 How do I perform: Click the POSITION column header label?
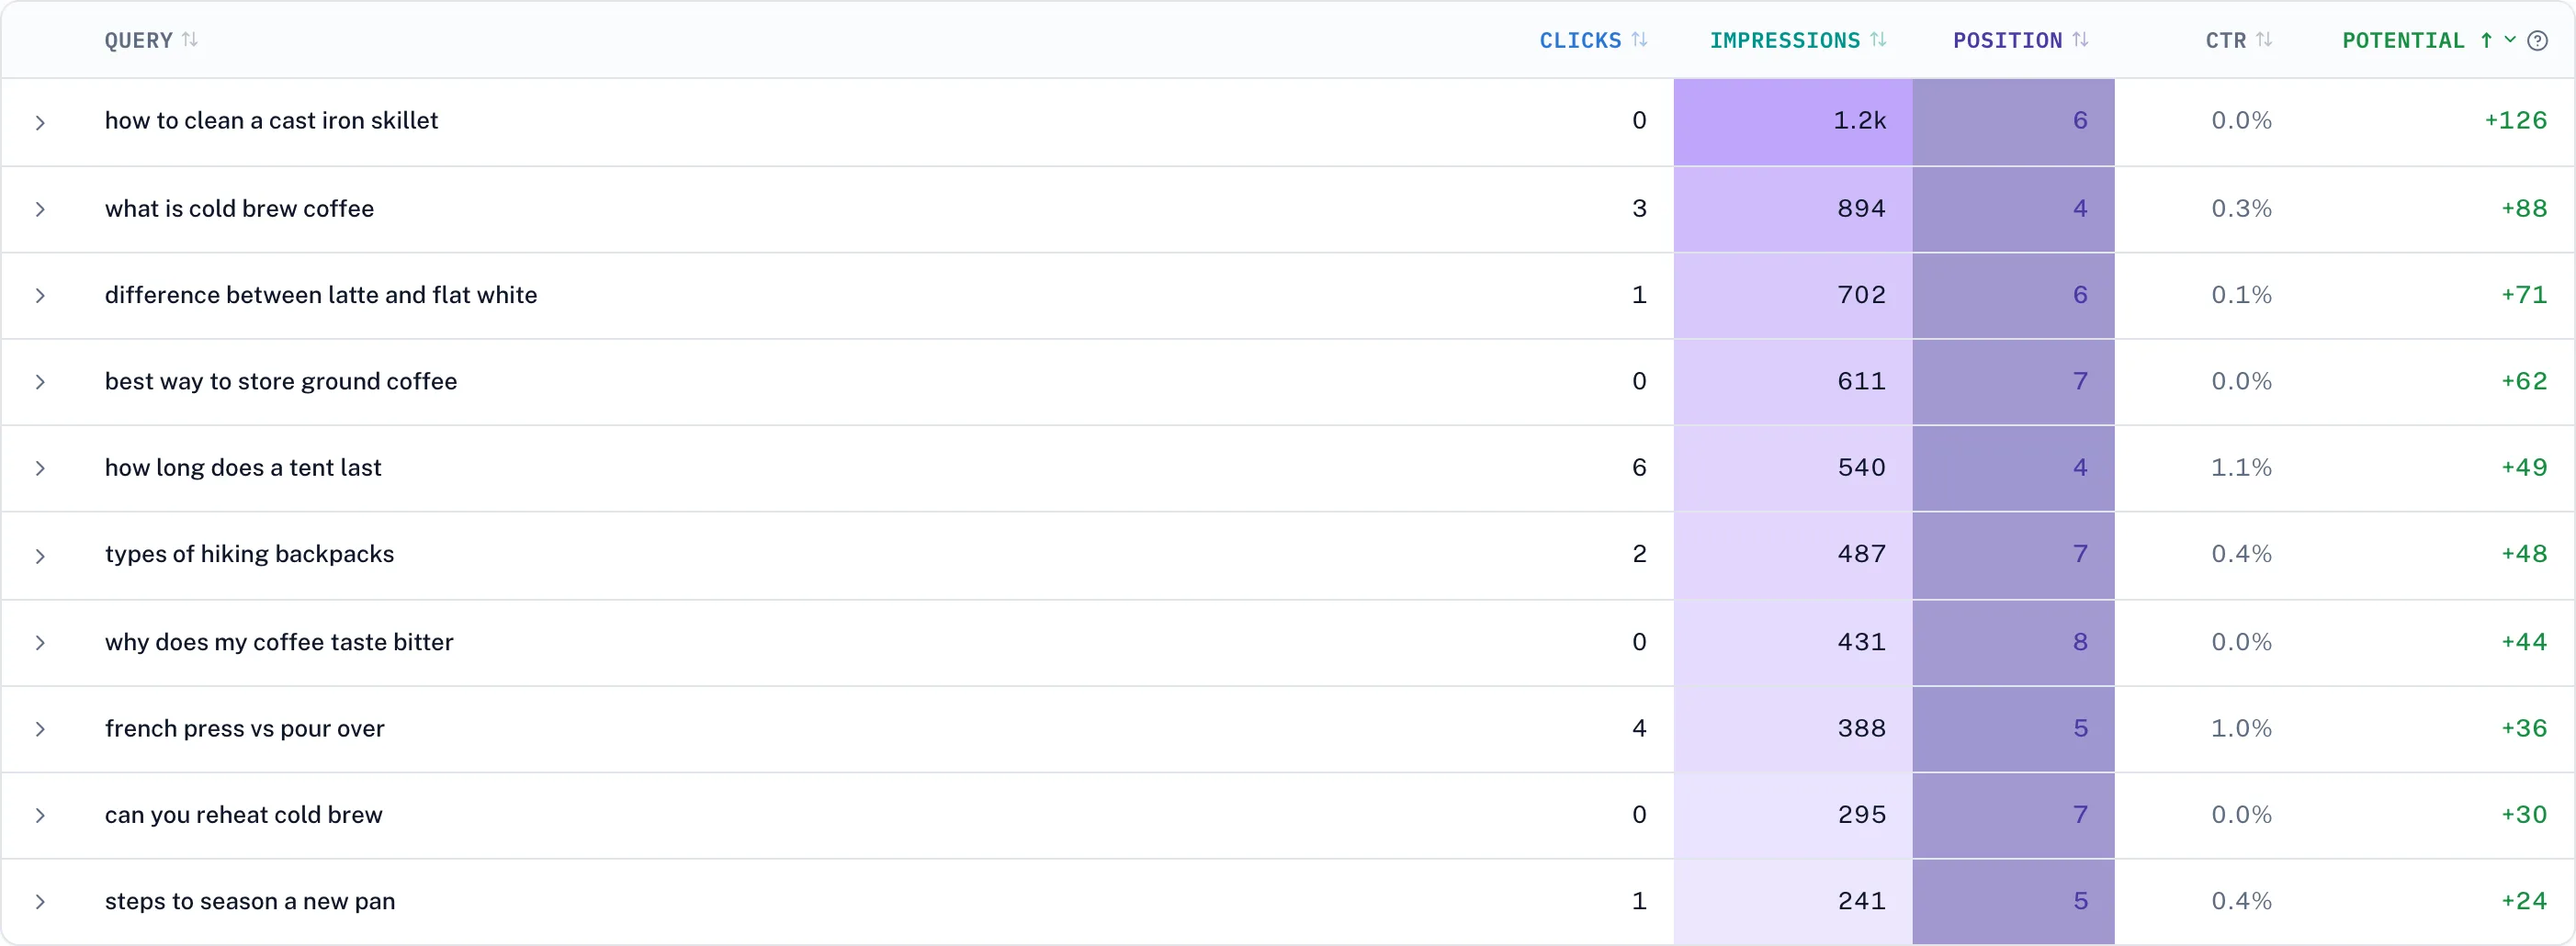[x=2008, y=40]
